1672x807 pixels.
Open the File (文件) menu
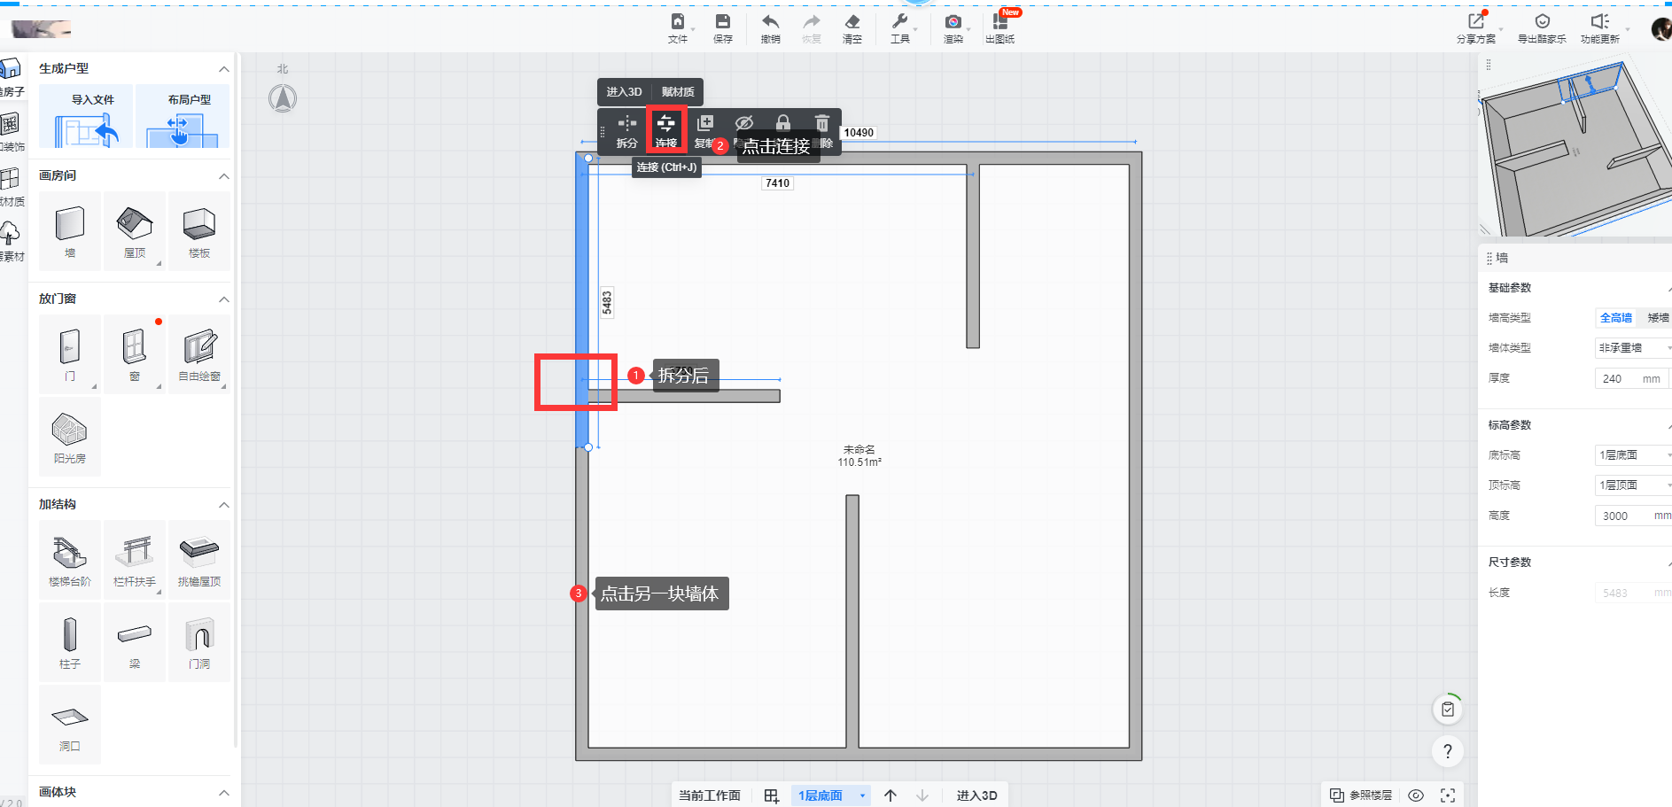[678, 27]
